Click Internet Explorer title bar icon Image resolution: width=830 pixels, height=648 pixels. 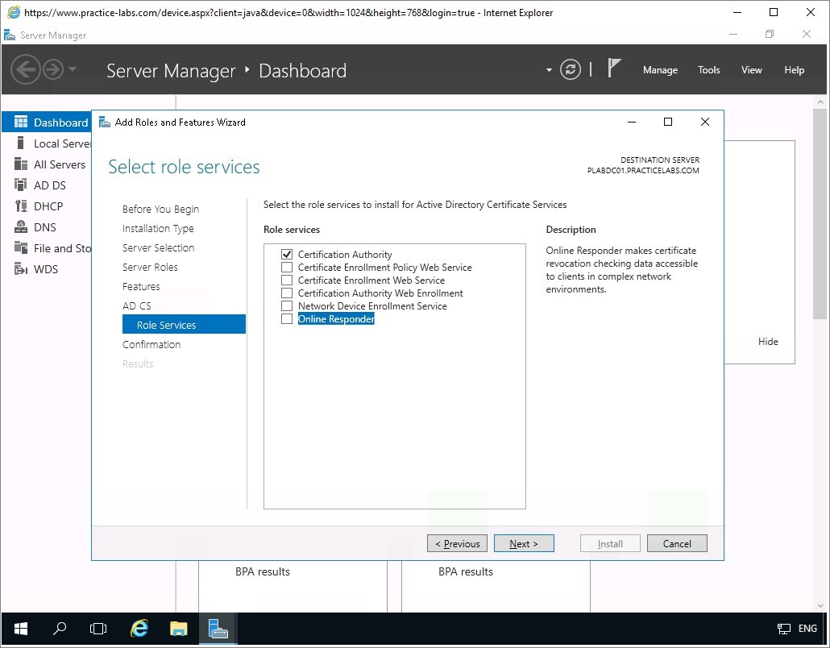coord(13,12)
